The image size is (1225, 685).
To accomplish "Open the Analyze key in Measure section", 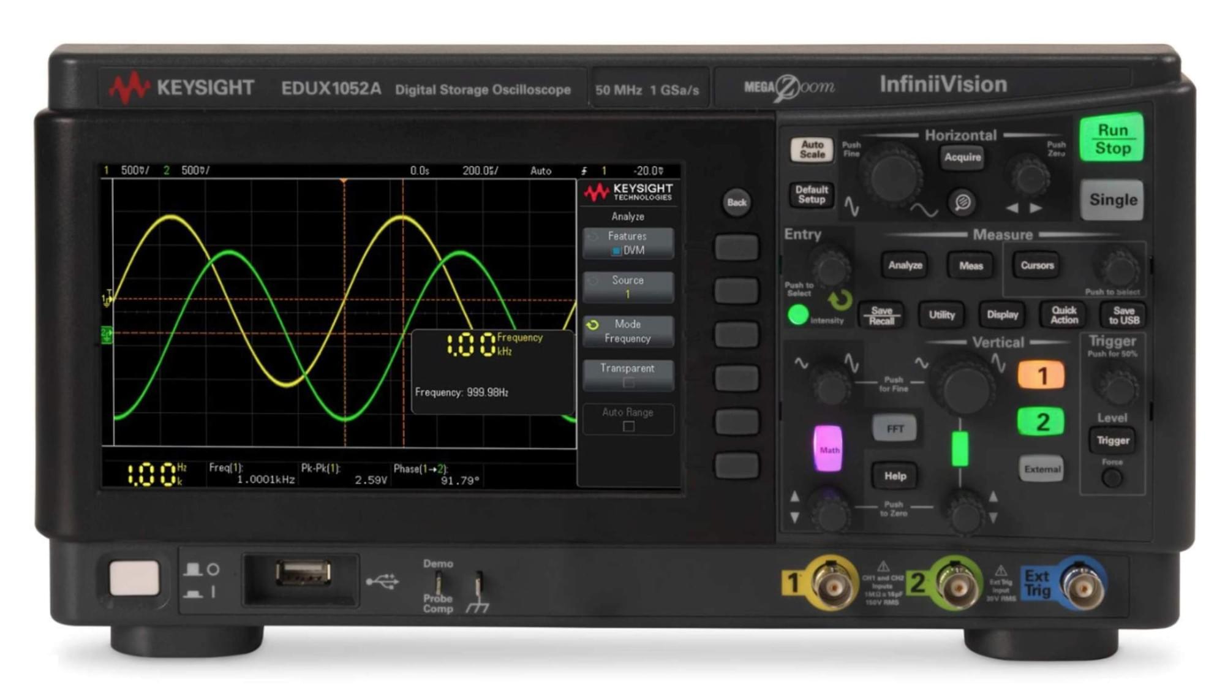I will pos(905,265).
